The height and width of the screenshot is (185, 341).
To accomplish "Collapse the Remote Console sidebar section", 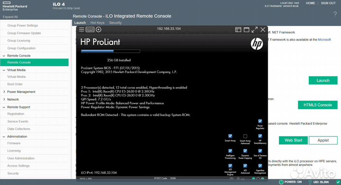I will tap(4, 56).
